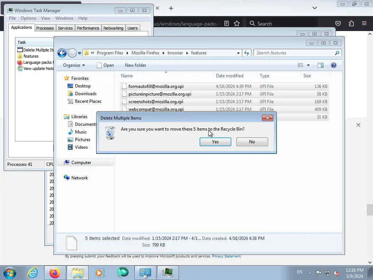Select browser breadcrumb segment

point(175,53)
